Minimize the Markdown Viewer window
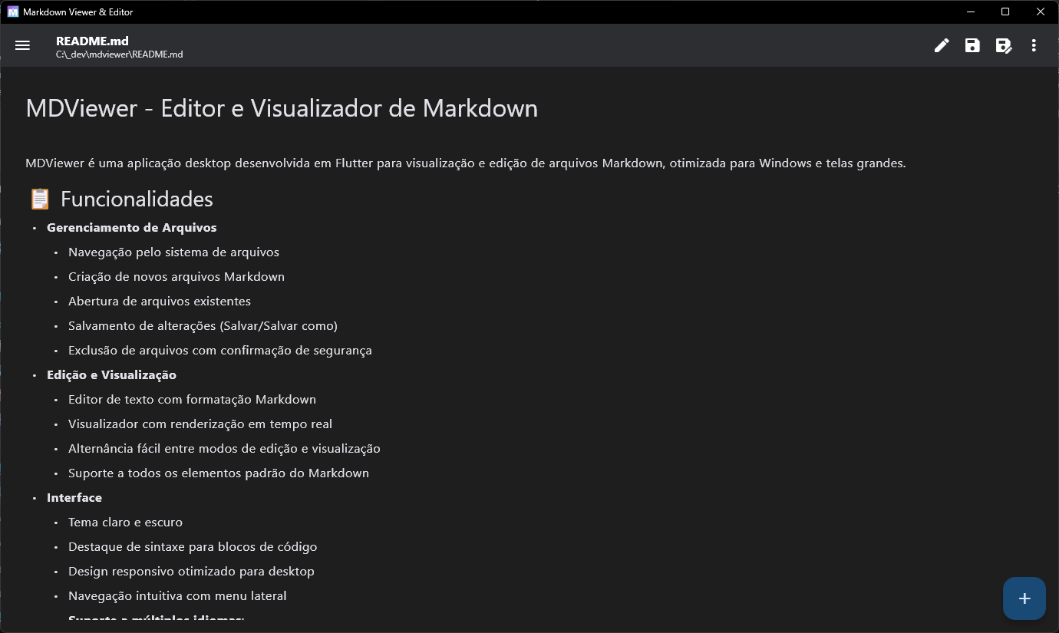1059x633 pixels. [971, 12]
